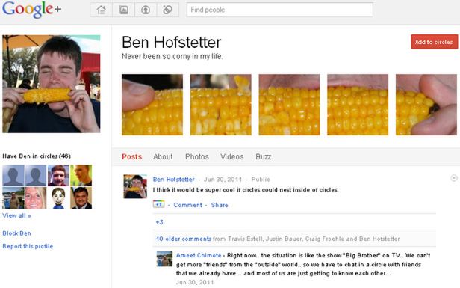Viewport: 460px width, 288px height.
Task: Open the Home stream icon
Action: click(x=102, y=10)
